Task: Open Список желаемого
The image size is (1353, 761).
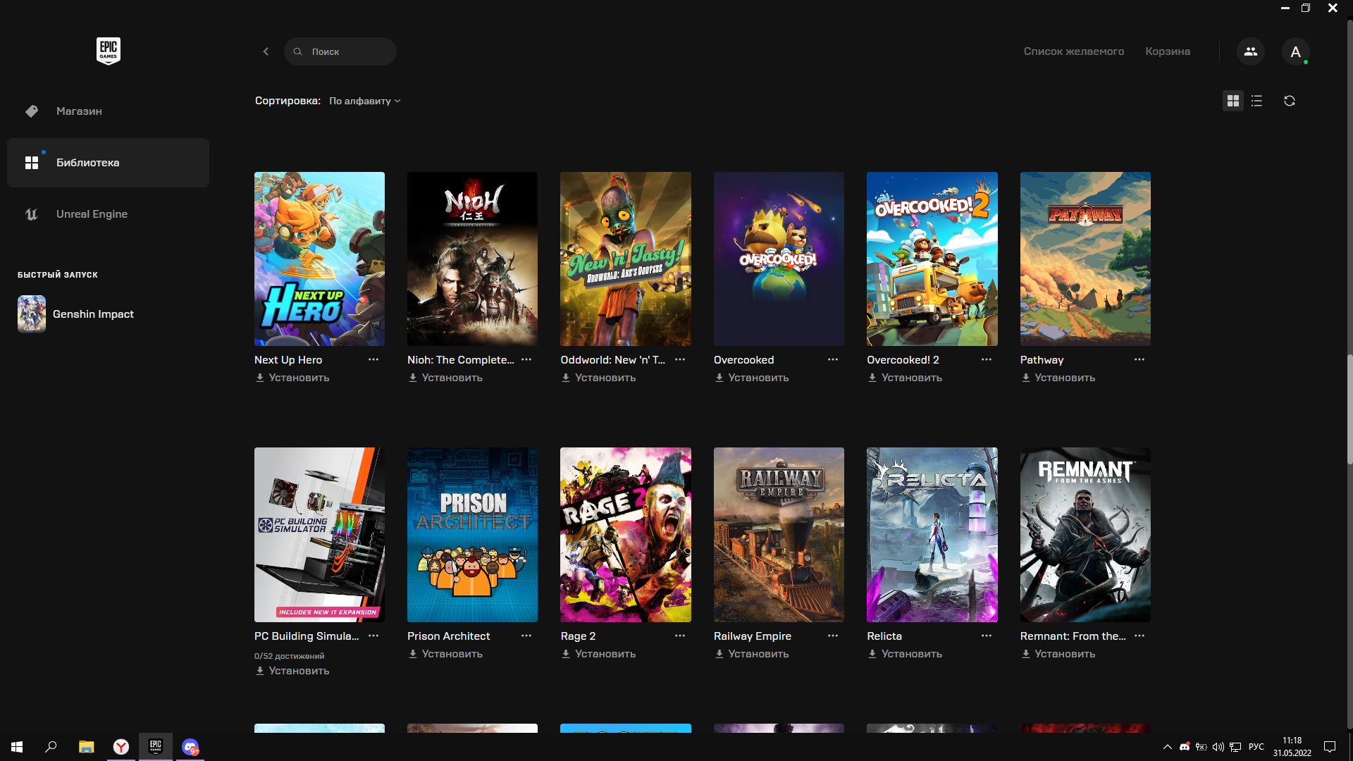Action: point(1074,51)
